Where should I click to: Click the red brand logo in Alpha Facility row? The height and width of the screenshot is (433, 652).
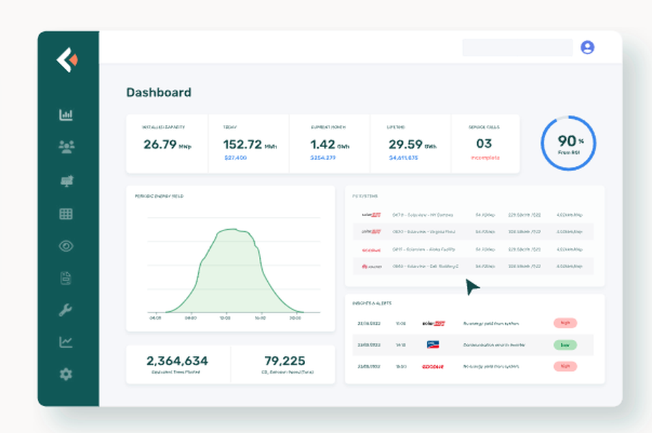pos(371,250)
